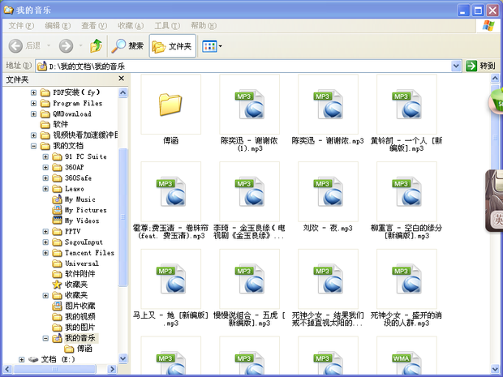Expand the 360AP folder node

[x=45, y=167]
